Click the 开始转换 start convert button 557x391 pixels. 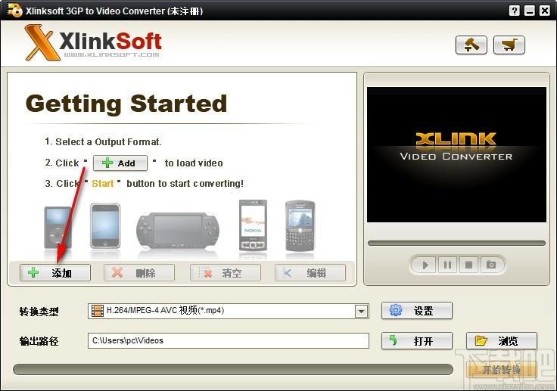tap(501, 370)
